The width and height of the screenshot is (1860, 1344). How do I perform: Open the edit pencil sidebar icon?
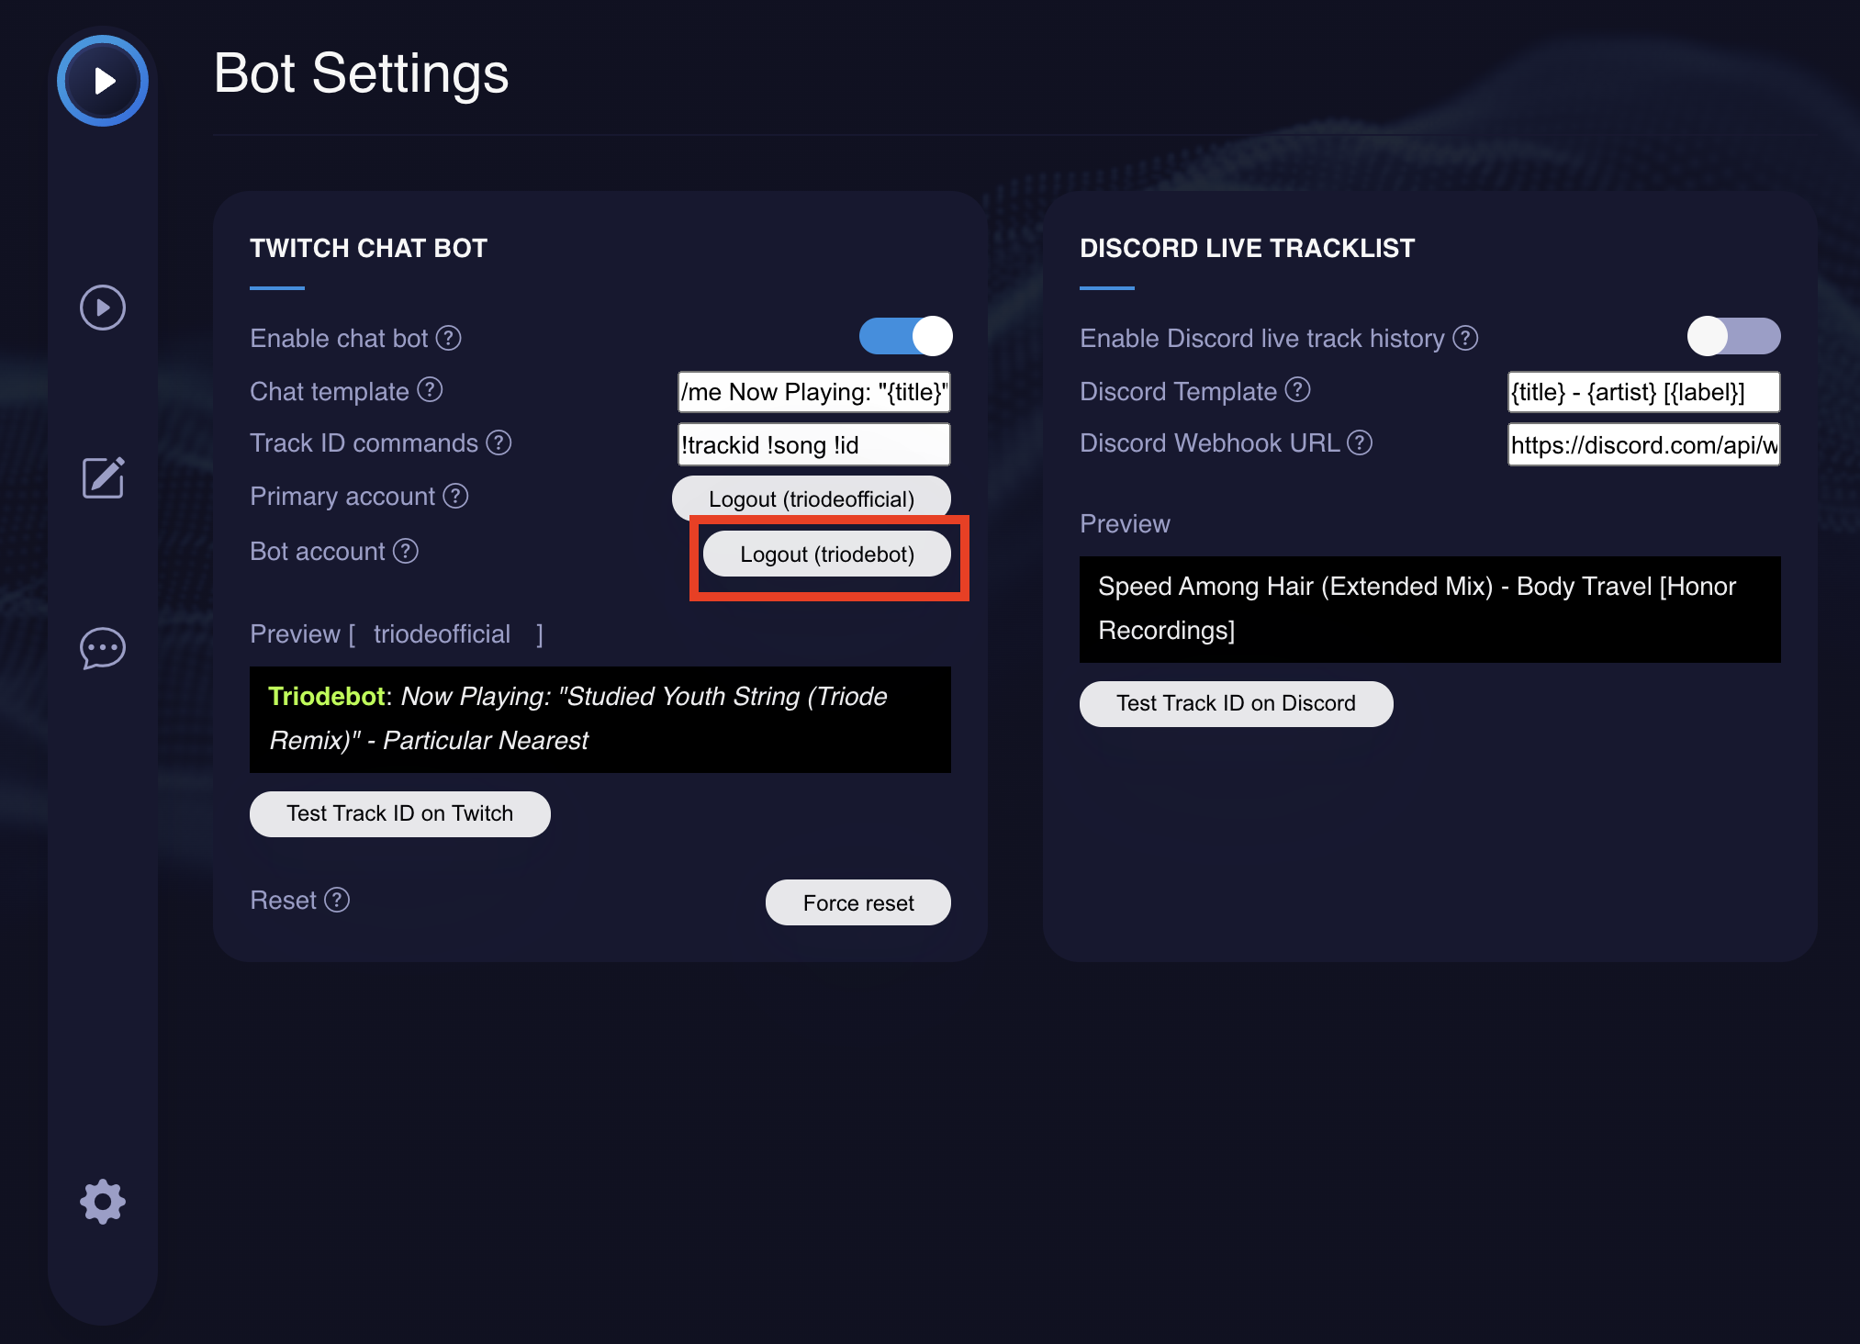coord(103,477)
